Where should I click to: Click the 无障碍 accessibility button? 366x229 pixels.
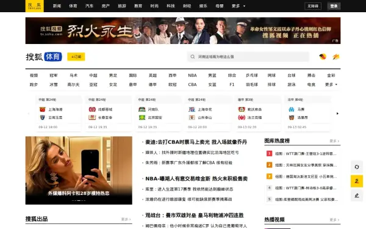pyautogui.click(x=313, y=6)
